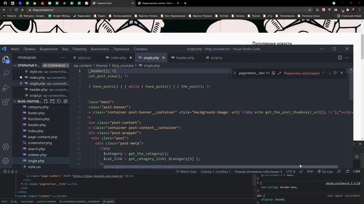This screenshot has width=364, height=204.
Task: Switch to the header.php editor tab
Action: 185,58
